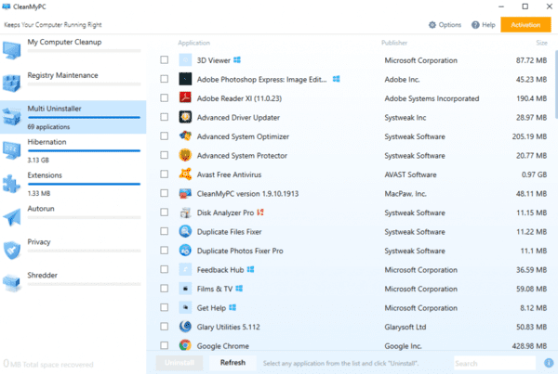Viewport: 558px width, 374px height.
Task: Click the Adobe Photoshop Express app icon
Action: pos(185,79)
